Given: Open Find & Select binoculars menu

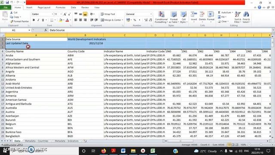Looking at the screenshot, I should point(246,17).
